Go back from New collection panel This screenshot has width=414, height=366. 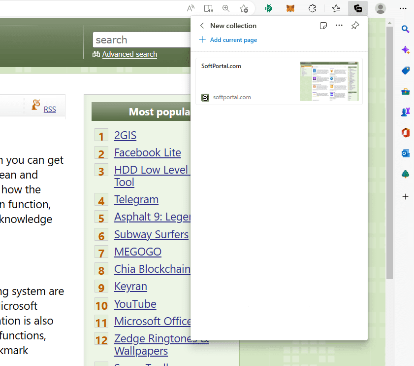pyautogui.click(x=202, y=26)
